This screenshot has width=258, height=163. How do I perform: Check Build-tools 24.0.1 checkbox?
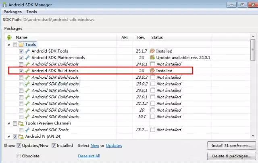21,64
